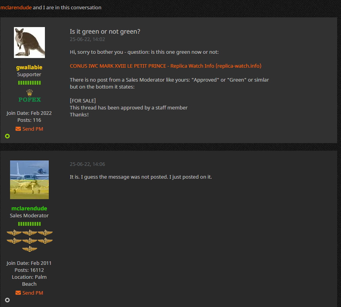Open gwallabie's kangaroo avatar image
The width and height of the screenshot is (341, 307).
[x=29, y=43]
